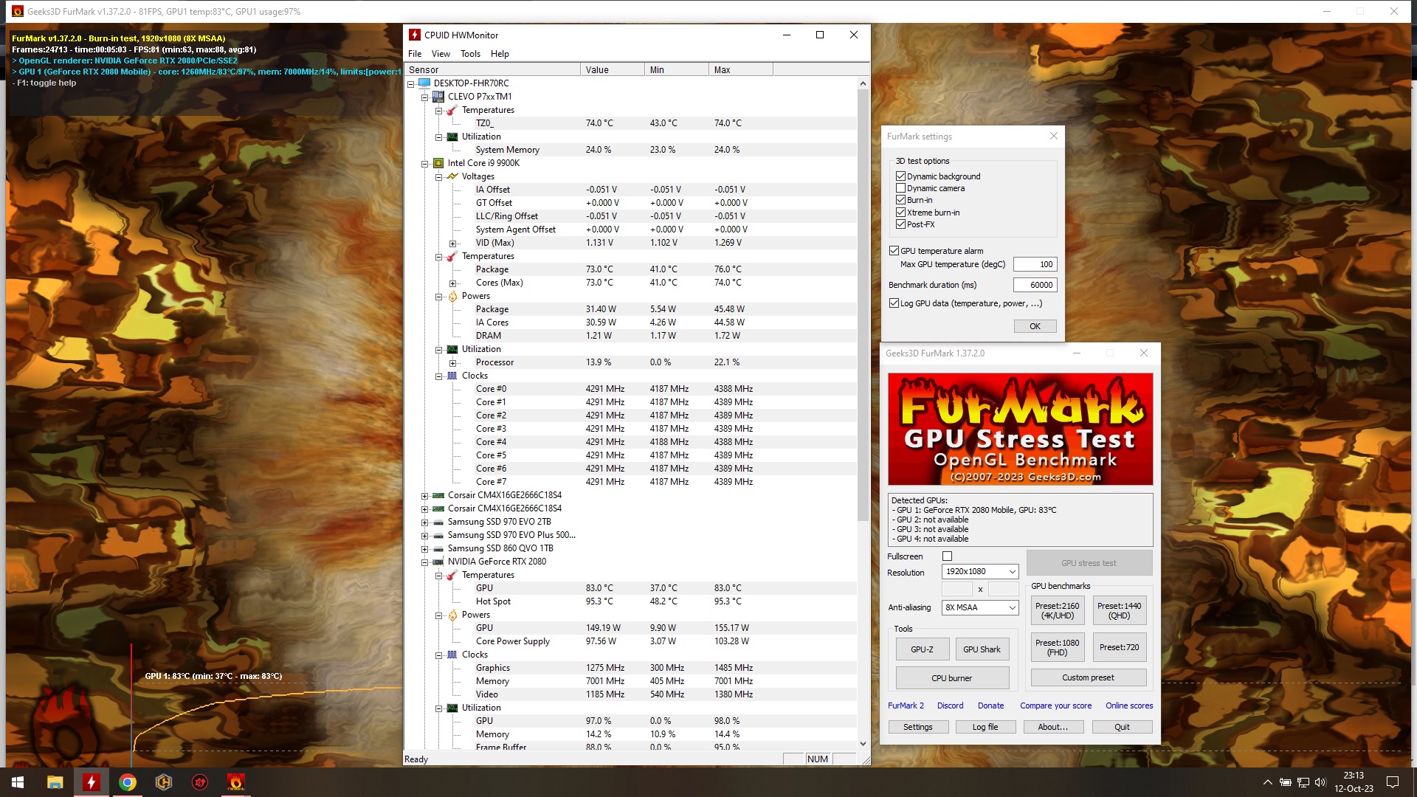Click the volume speaker tray icon
This screenshot has width=1417, height=797.
tap(1320, 782)
